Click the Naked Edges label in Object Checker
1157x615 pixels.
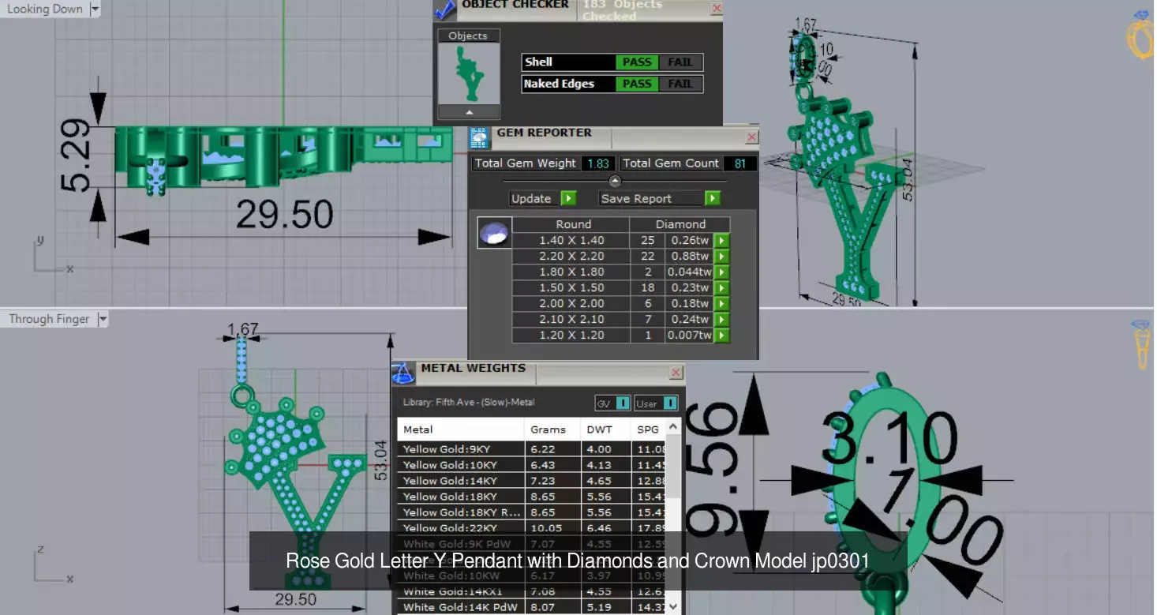pos(560,84)
